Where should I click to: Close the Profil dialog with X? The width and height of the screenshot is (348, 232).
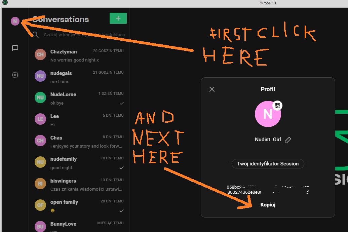pos(212,89)
